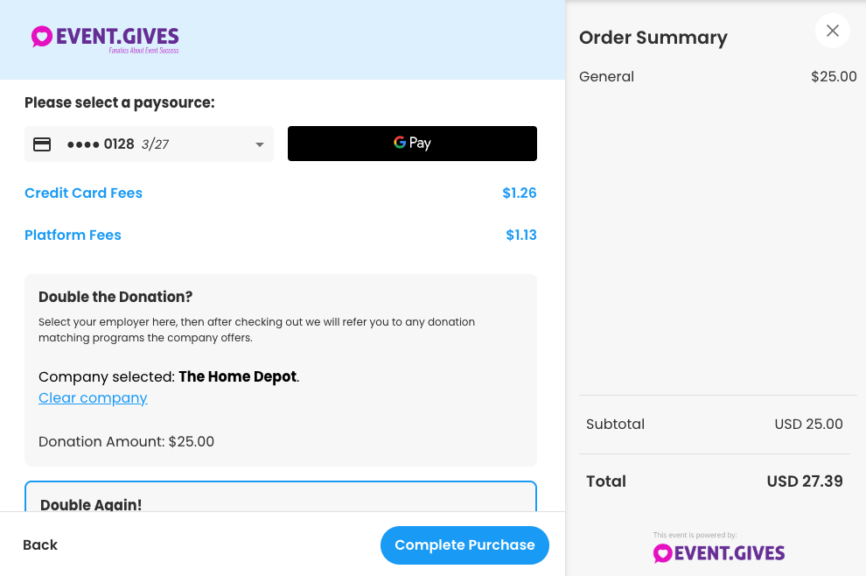Select the saved card ending 0128
Image resolution: width=866 pixels, height=576 pixels.
pos(149,144)
